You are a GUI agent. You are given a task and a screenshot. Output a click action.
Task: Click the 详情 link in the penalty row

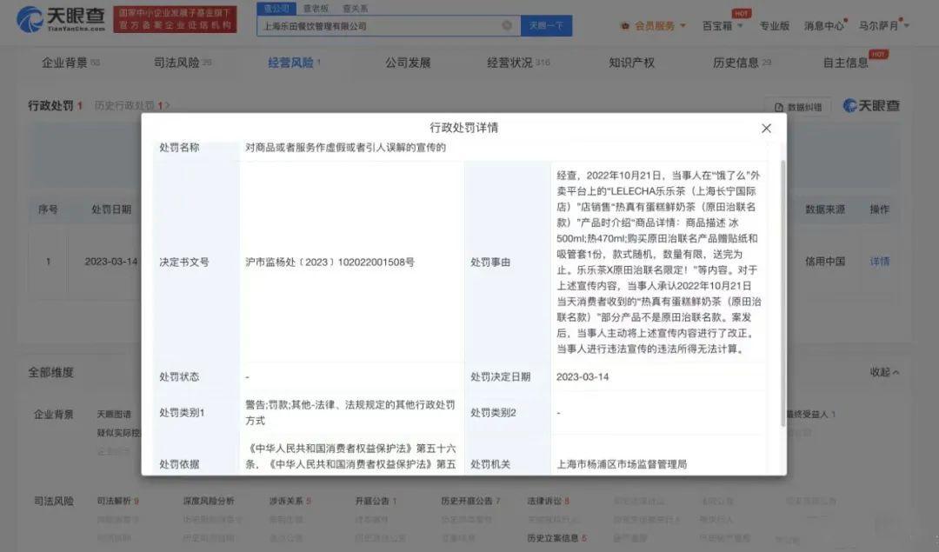[x=879, y=261]
